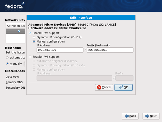
Task: Toggle the Active on Boot checkbox
Action: coord(19,31)
